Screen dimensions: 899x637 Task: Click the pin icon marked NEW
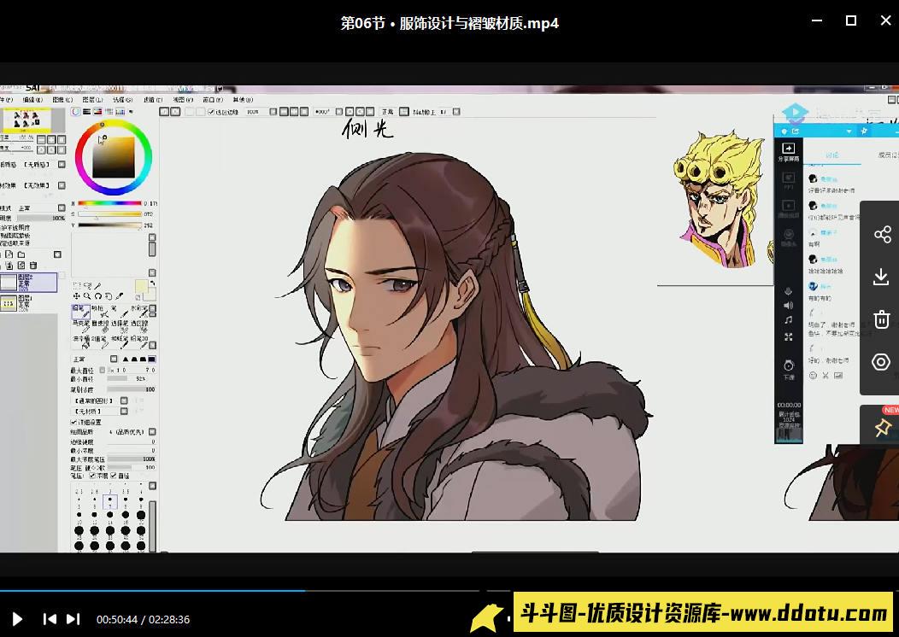pos(883,427)
